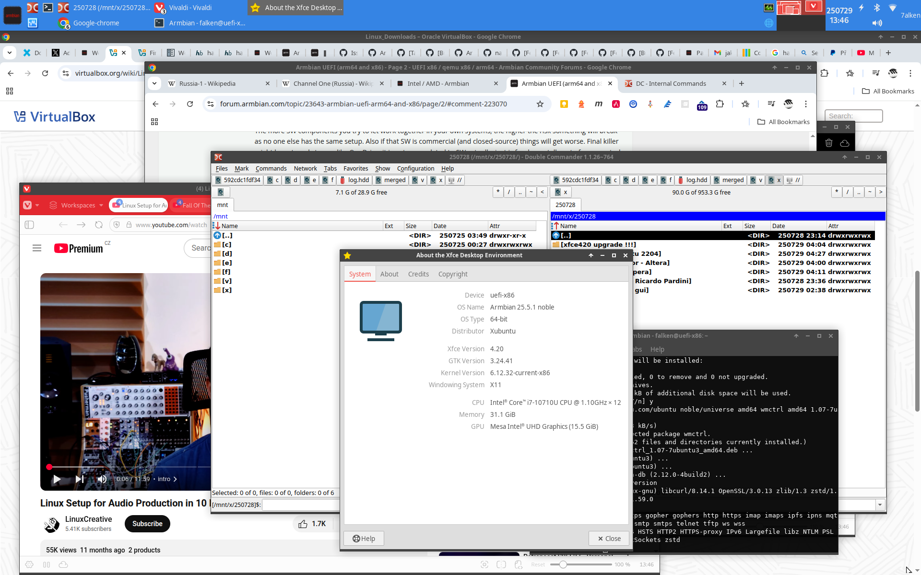Click the Close button in About Xfce dialog

[x=609, y=539]
